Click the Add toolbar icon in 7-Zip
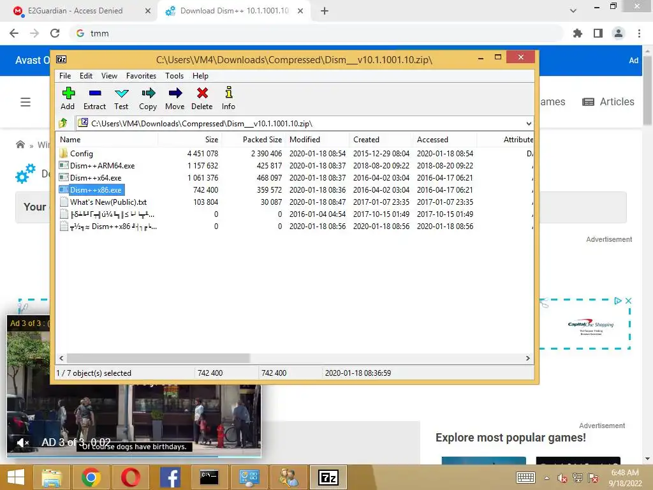Viewport: 653px width, 490px height. tap(68, 99)
